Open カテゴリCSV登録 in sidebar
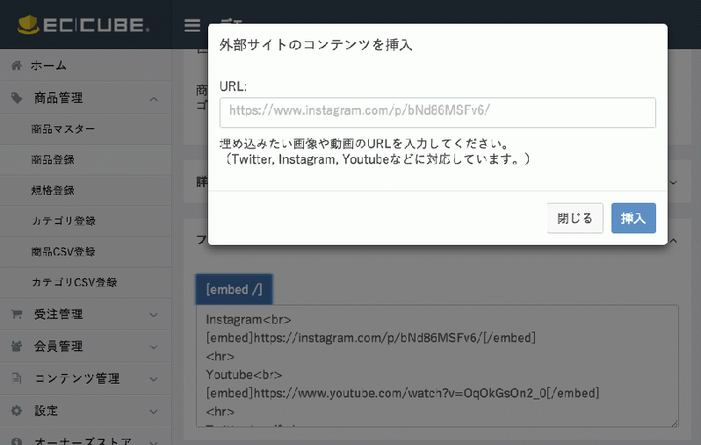 pyautogui.click(x=86, y=283)
